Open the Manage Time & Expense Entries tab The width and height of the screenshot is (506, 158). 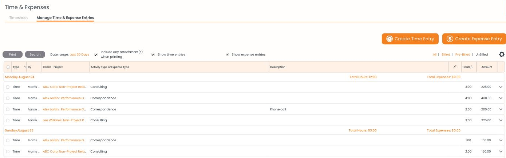65,17
